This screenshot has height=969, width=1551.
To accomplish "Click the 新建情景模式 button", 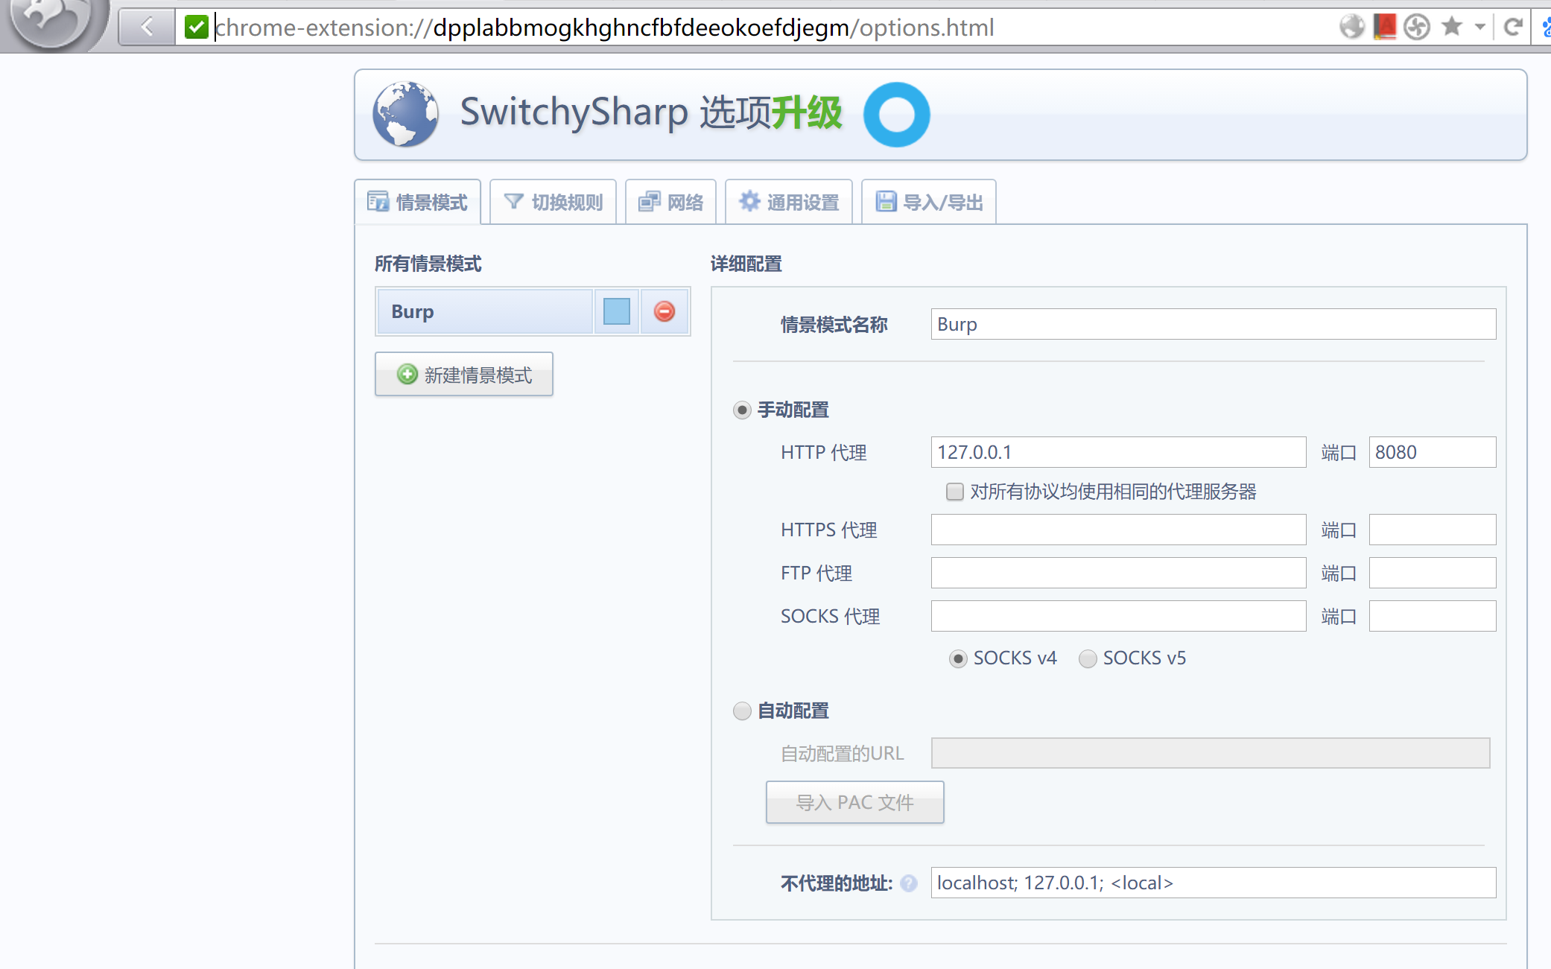I will pyautogui.click(x=464, y=375).
